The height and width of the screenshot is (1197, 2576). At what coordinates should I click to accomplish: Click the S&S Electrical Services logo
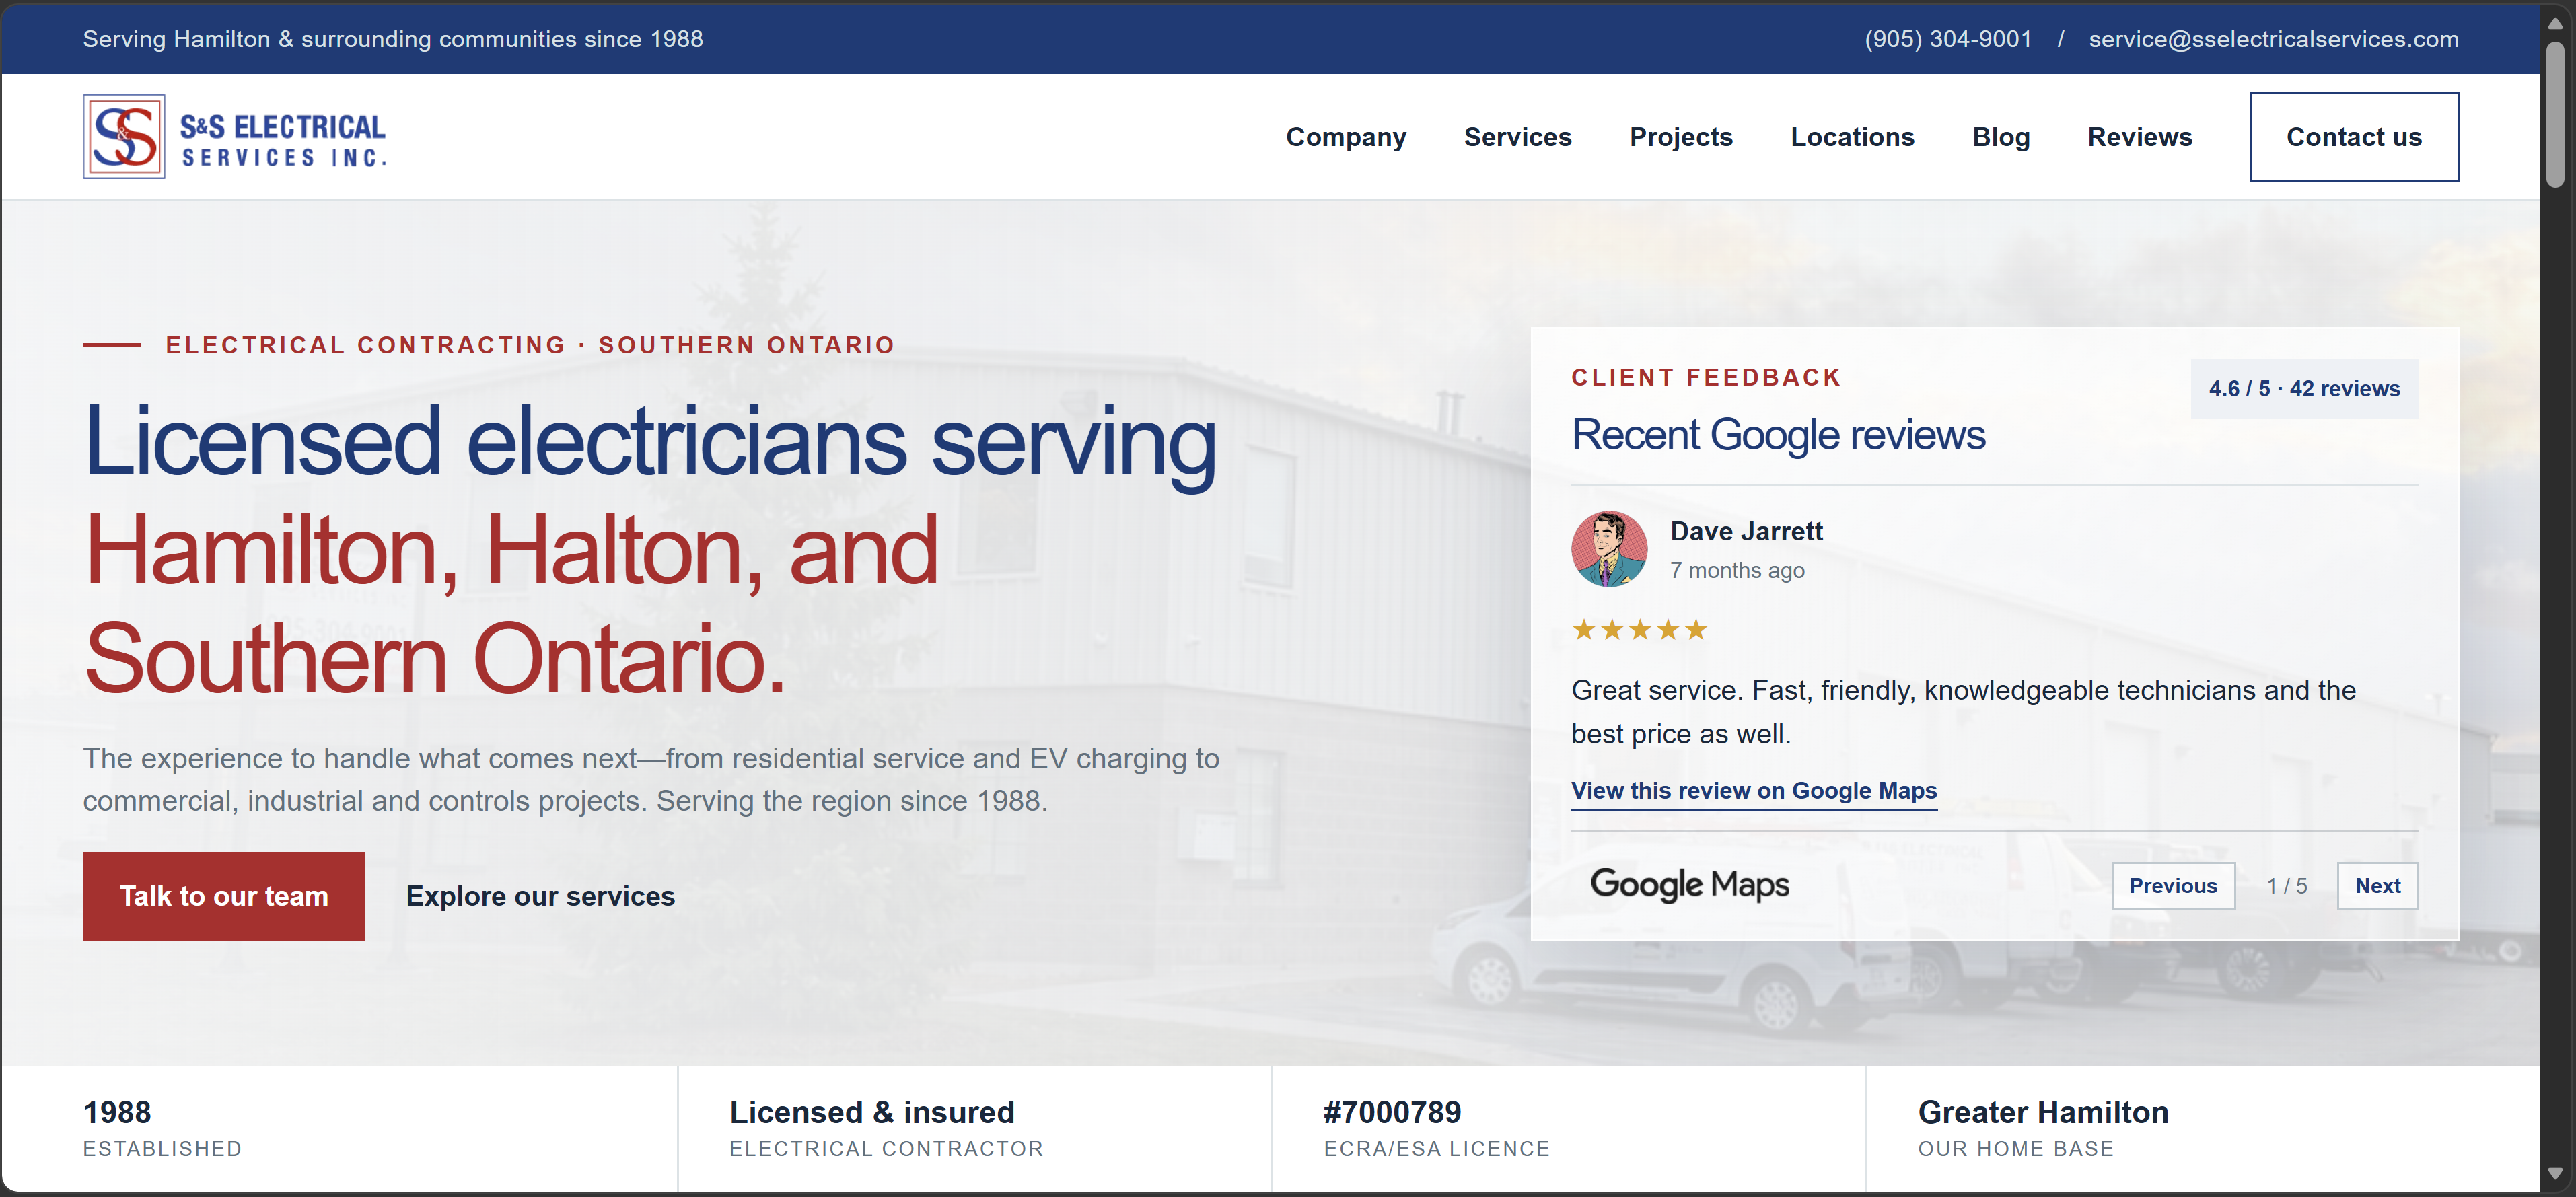pyautogui.click(x=235, y=137)
